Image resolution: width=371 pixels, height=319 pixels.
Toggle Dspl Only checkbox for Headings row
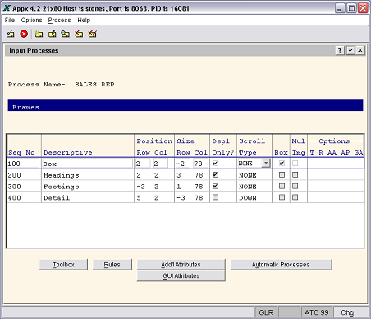click(x=215, y=174)
